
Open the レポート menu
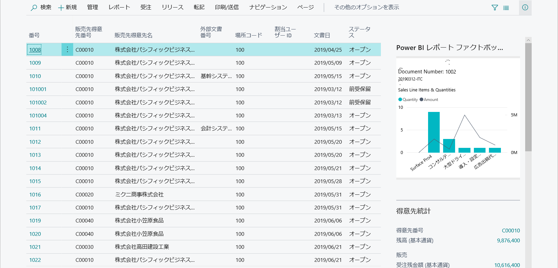pos(119,7)
